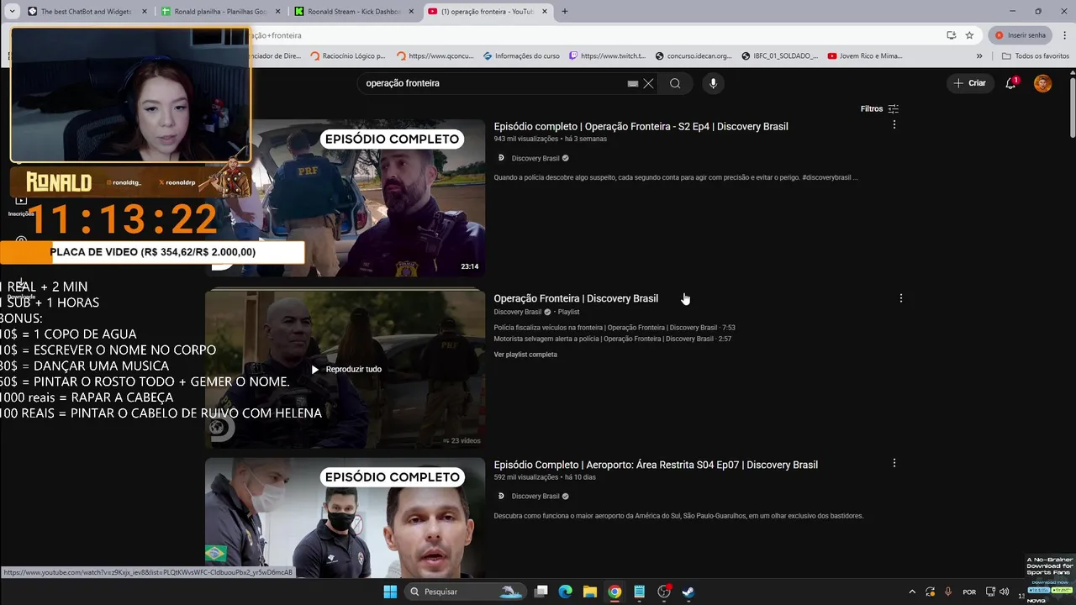The height and width of the screenshot is (605, 1076).
Task: Launch Microsoft Edge from the taskbar
Action: pos(566,592)
